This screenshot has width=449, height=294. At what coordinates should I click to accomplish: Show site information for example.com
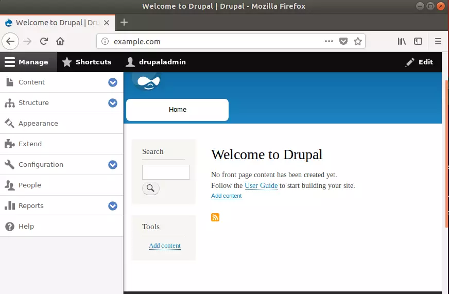pos(105,42)
